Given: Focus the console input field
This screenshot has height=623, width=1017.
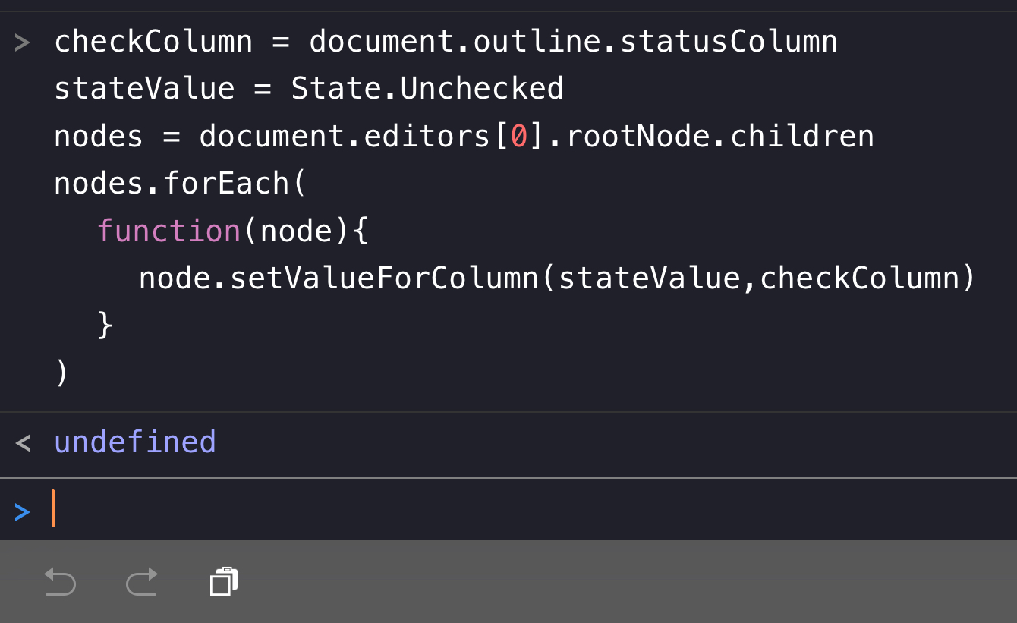Looking at the screenshot, I should pos(455,509).
